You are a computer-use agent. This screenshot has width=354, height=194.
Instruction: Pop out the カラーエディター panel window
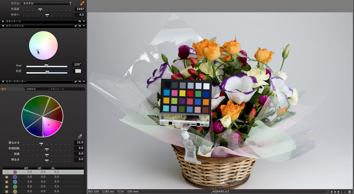[75, 82]
